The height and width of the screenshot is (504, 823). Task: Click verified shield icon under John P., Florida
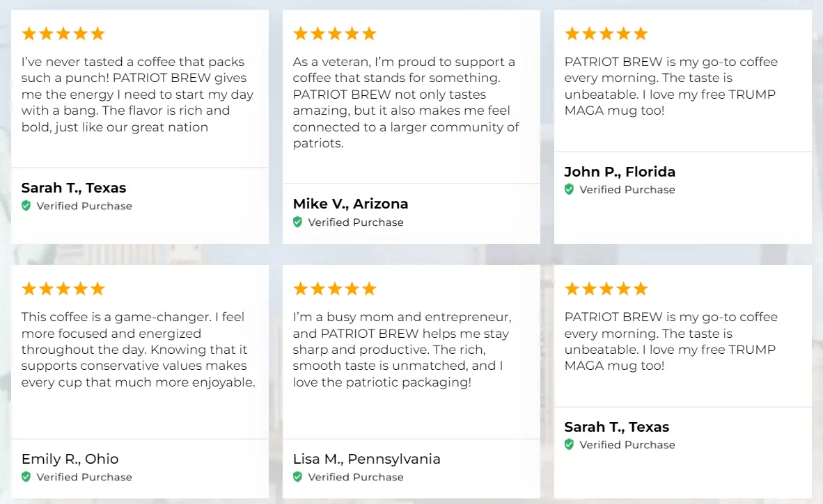click(x=569, y=190)
